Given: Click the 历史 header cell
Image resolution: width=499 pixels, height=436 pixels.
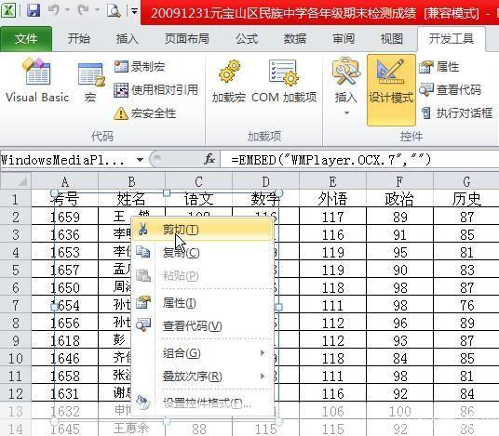Looking at the screenshot, I should [x=466, y=199].
